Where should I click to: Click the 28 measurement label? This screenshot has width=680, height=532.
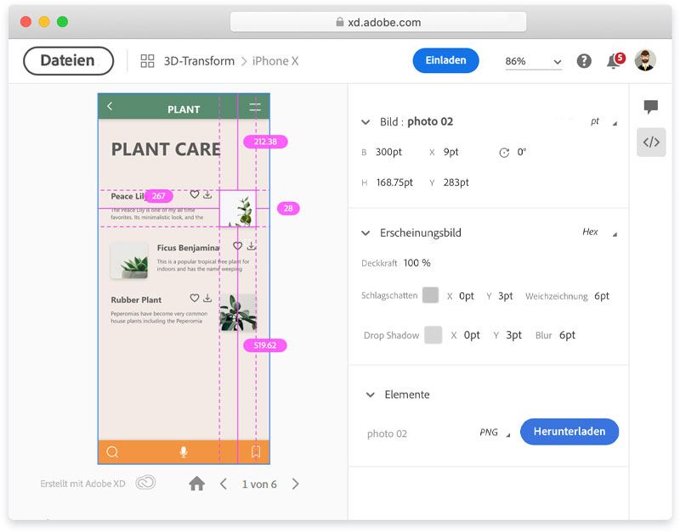point(288,208)
